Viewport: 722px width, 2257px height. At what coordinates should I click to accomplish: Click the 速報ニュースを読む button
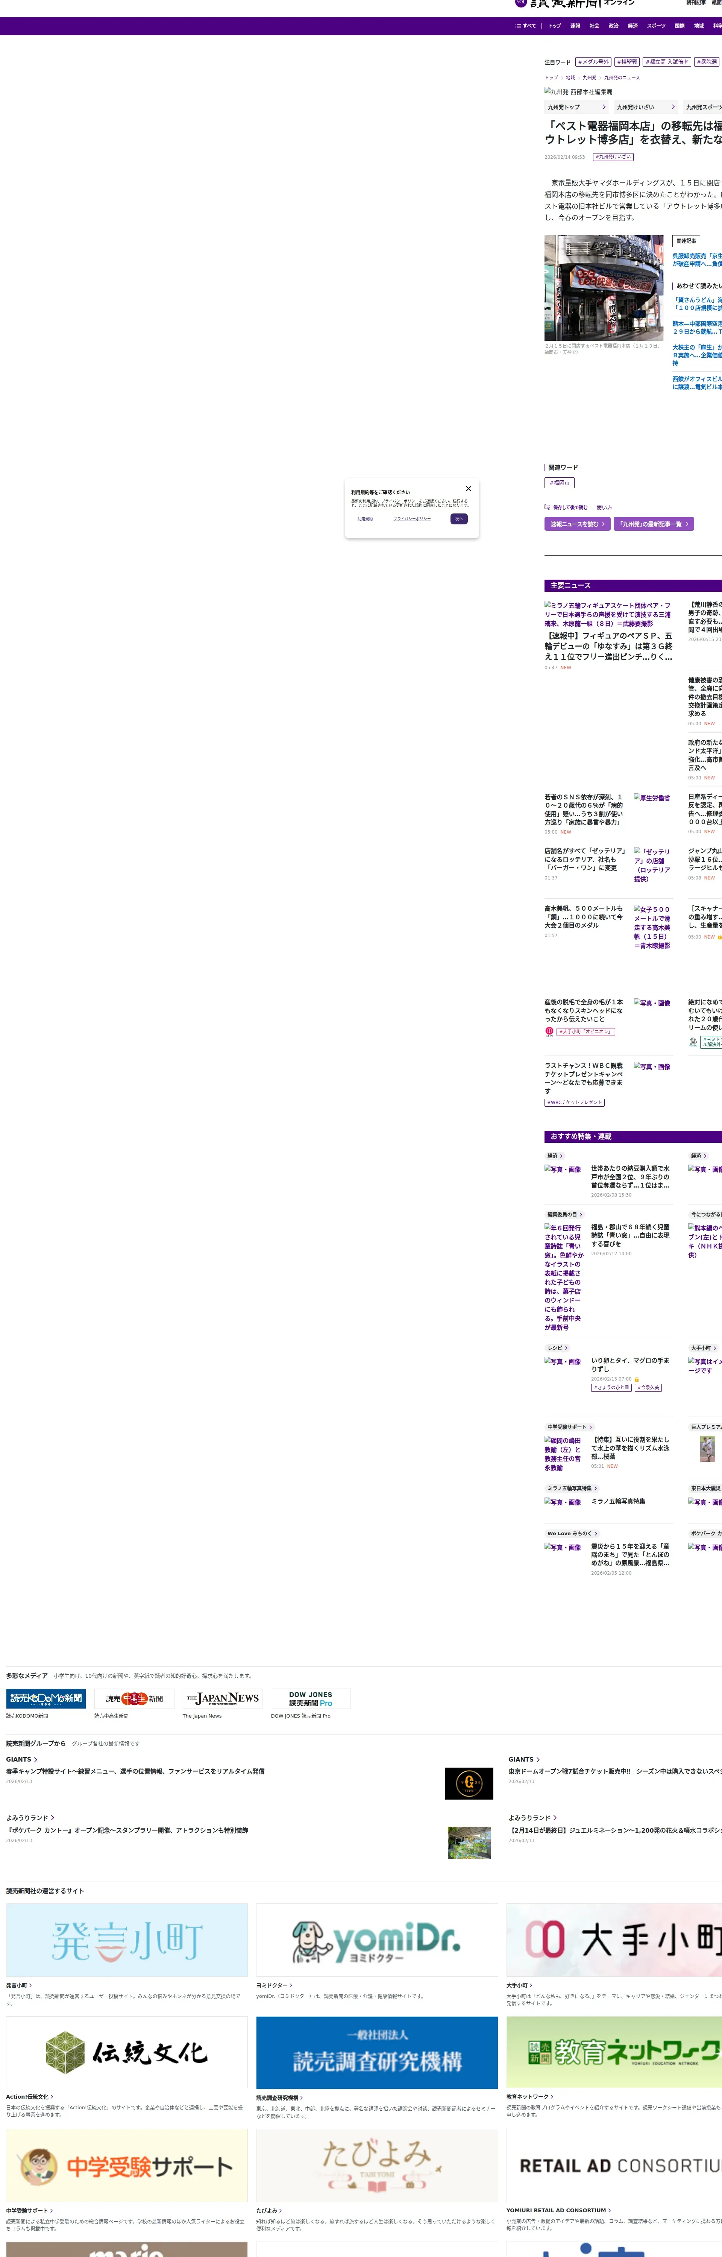point(578,524)
